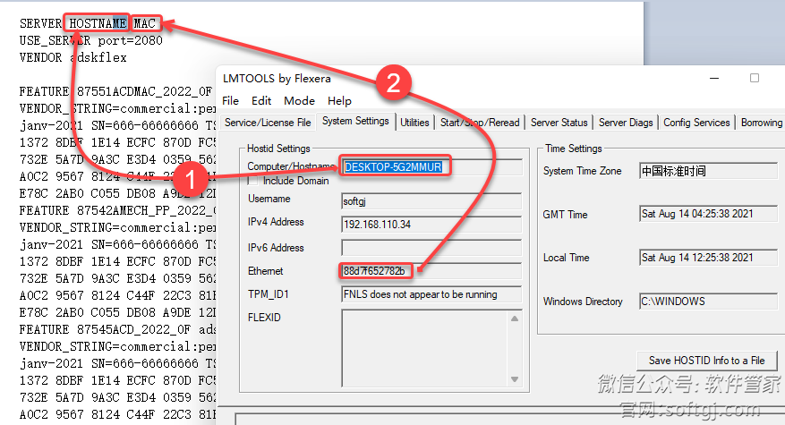Tick the Include Domain checkbox

pos(253,181)
